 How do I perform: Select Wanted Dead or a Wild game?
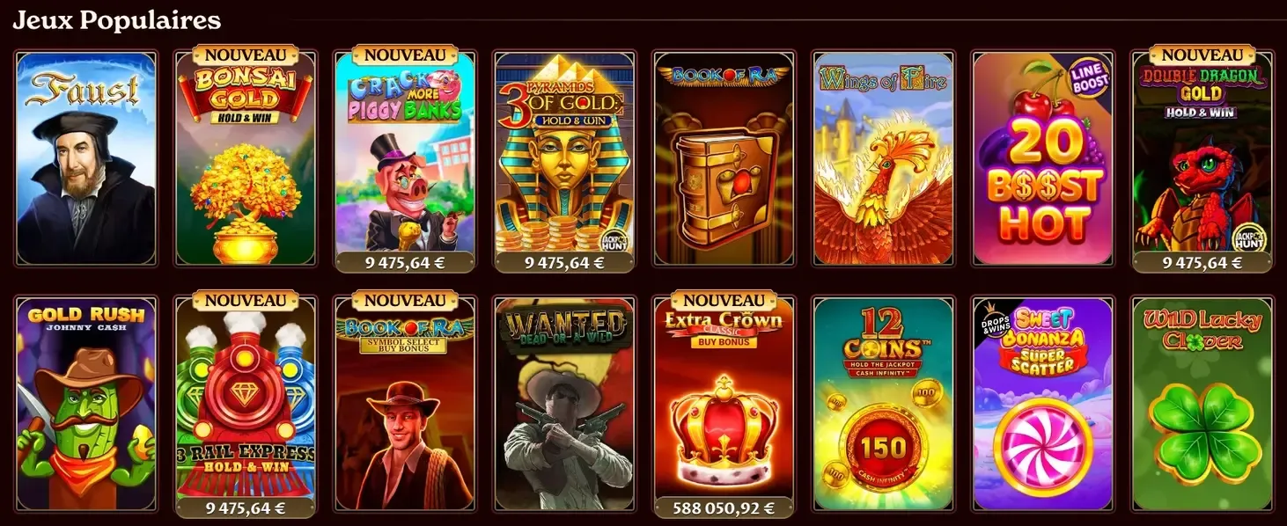[x=564, y=405]
